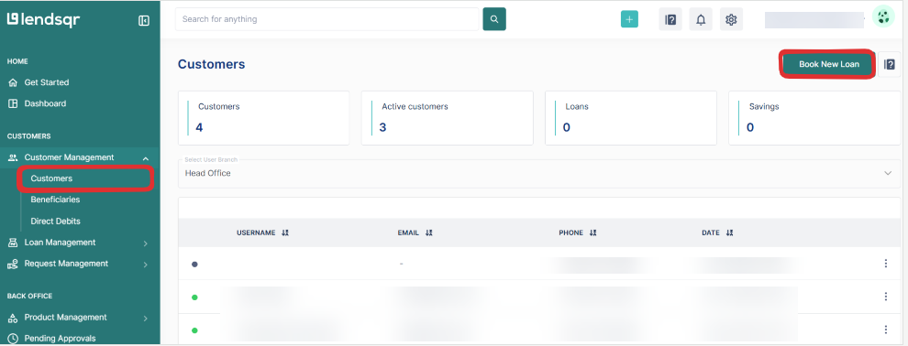
Task: Click the Request Management icon
Action: point(13,264)
